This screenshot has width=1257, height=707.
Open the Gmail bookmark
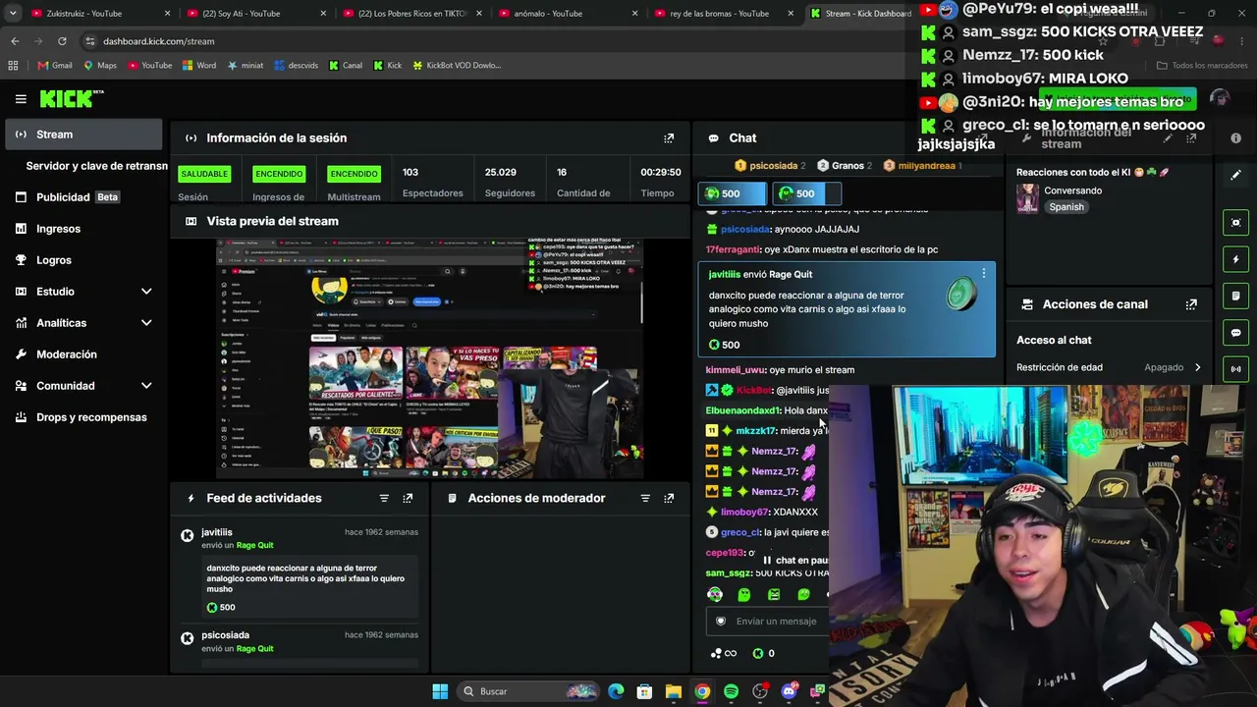click(x=55, y=66)
